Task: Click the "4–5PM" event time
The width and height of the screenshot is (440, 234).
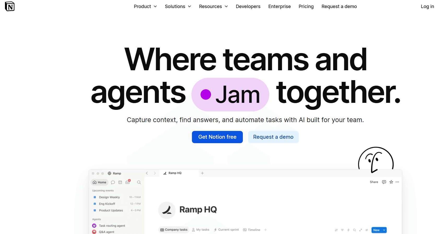Action: click(x=136, y=210)
